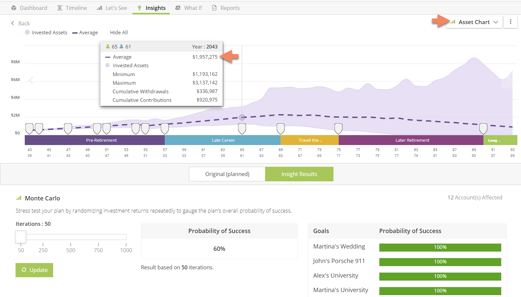The image size is (521, 297).
Task: Click the Back arrow icon
Action: coord(13,23)
